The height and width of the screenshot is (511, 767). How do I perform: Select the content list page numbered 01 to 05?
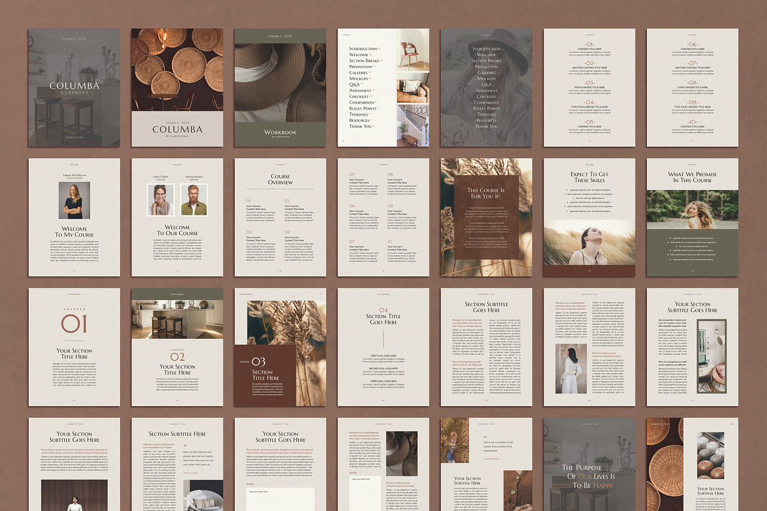pyautogui.click(x=589, y=88)
